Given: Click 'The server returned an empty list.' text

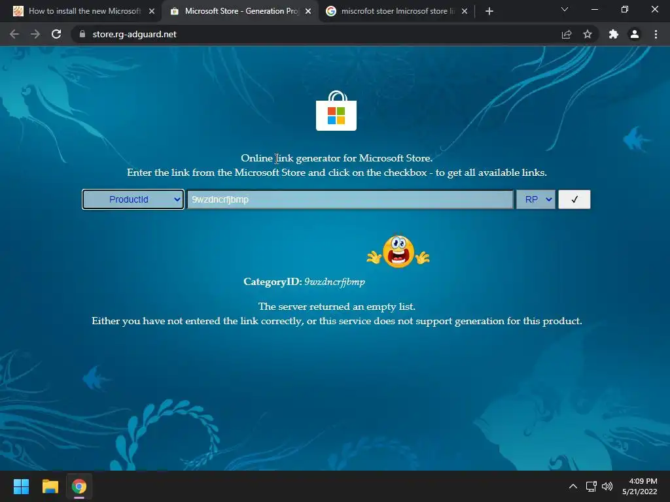Looking at the screenshot, I should [337, 307].
